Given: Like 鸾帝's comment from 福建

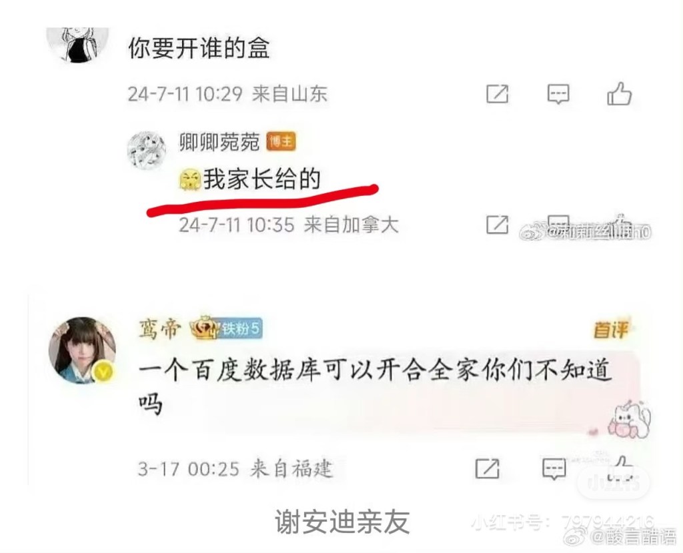Looking at the screenshot, I should 621,467.
